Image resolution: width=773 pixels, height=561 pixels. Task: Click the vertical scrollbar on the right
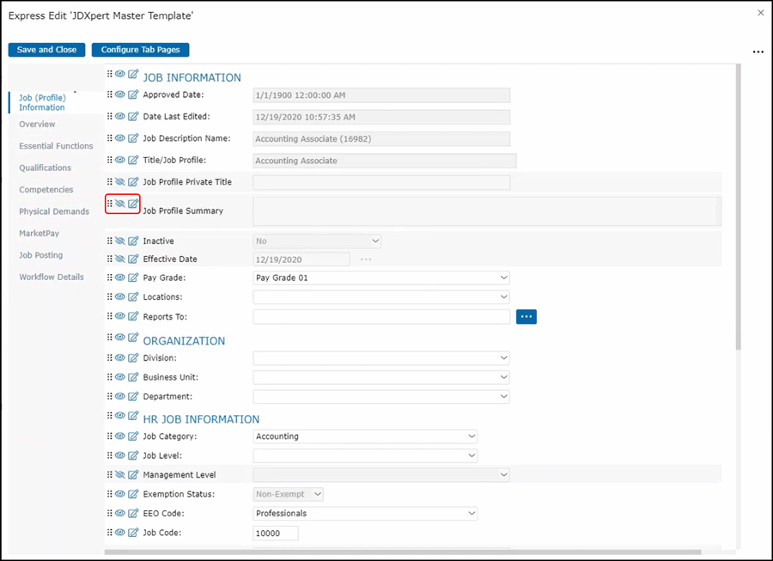739,215
